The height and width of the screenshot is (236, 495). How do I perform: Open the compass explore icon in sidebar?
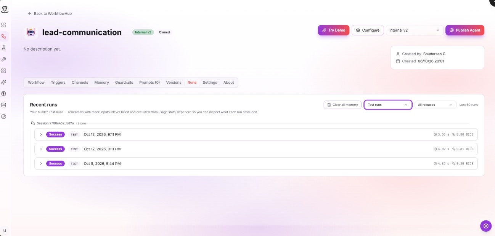[x=4, y=116]
